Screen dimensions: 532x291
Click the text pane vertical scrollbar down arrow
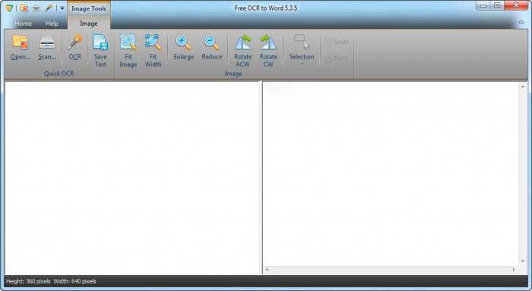click(523, 261)
